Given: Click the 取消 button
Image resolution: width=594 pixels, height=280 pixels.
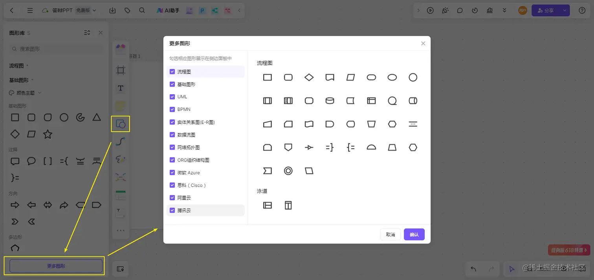Looking at the screenshot, I should [390, 234].
